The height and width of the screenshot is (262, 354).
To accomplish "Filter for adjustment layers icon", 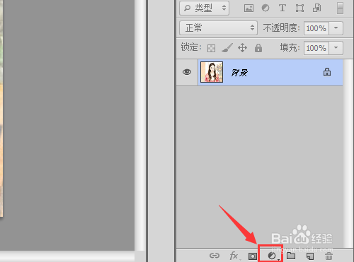I will pyautogui.click(x=265, y=8).
